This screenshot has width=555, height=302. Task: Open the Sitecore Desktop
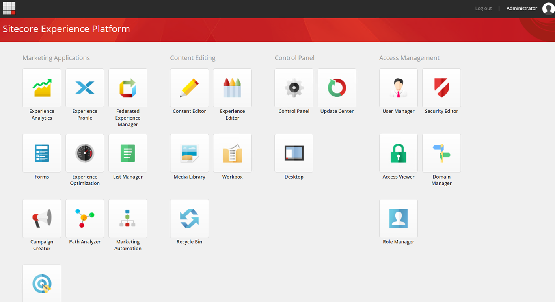tap(294, 153)
